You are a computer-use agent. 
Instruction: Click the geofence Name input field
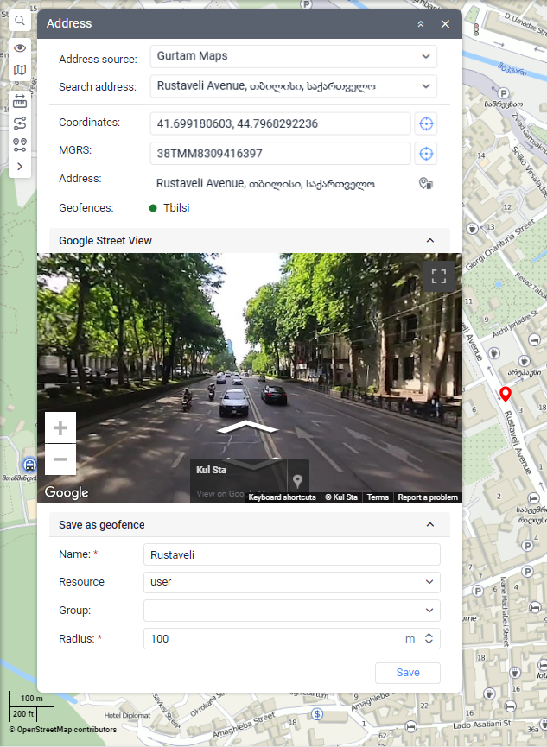291,554
